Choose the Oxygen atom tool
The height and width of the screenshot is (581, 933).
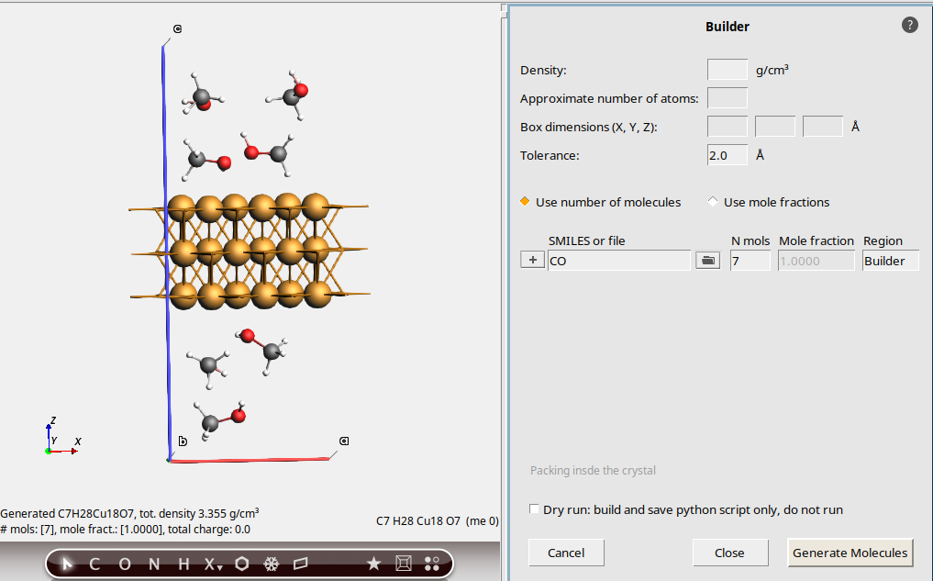125,564
